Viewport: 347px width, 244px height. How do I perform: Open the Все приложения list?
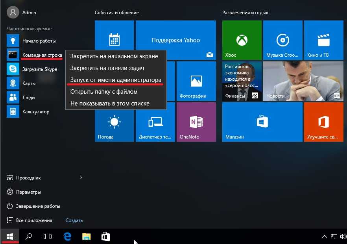[34, 220]
